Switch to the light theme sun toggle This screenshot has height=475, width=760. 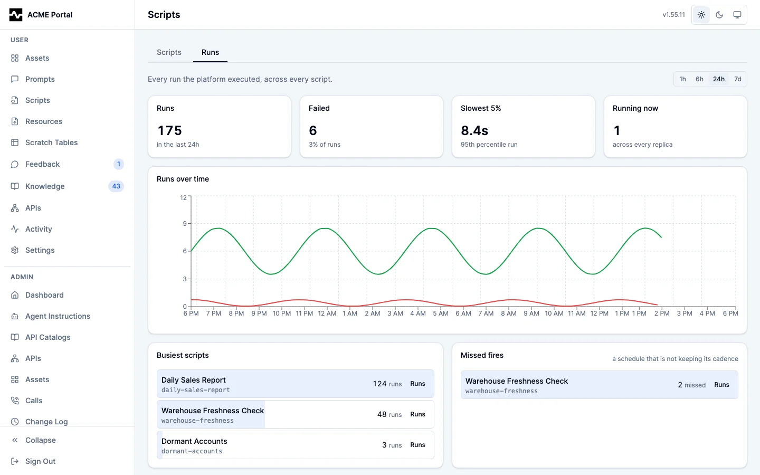(x=701, y=15)
